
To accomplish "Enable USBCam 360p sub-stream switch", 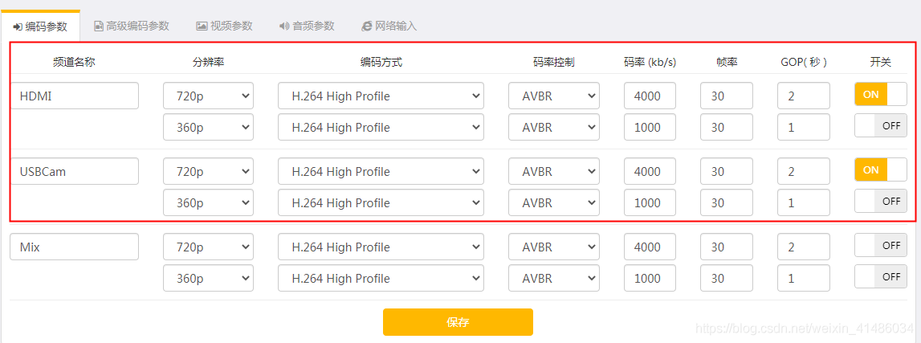I will tap(881, 201).
